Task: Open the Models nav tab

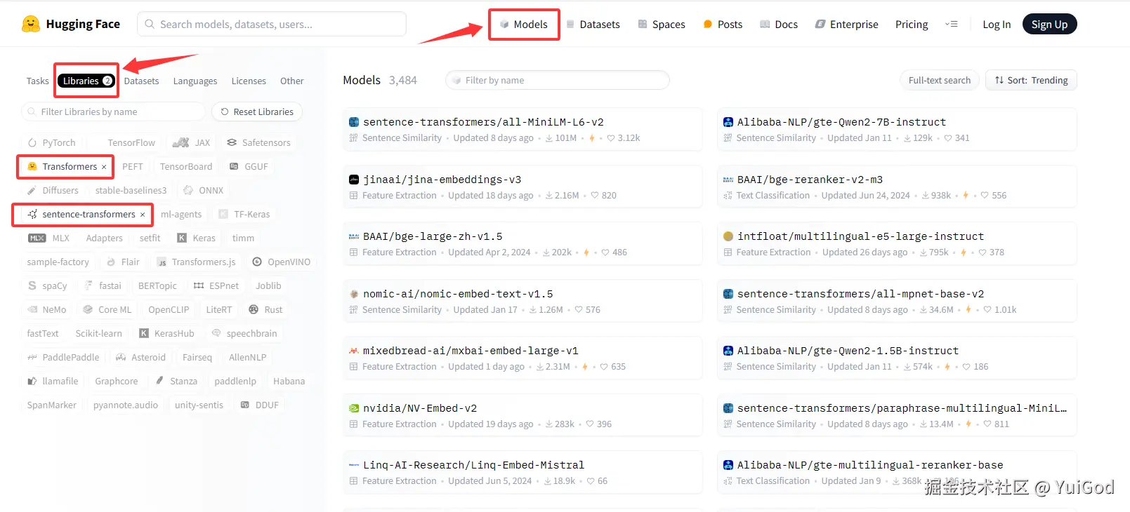Action: point(524,25)
